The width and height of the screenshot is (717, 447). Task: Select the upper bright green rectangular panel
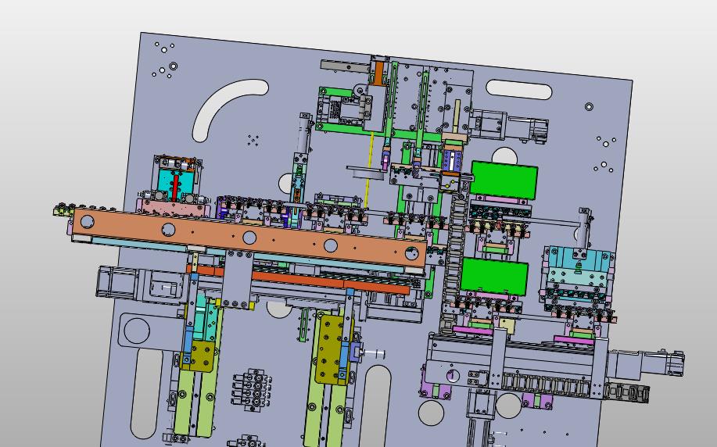pyautogui.click(x=504, y=180)
